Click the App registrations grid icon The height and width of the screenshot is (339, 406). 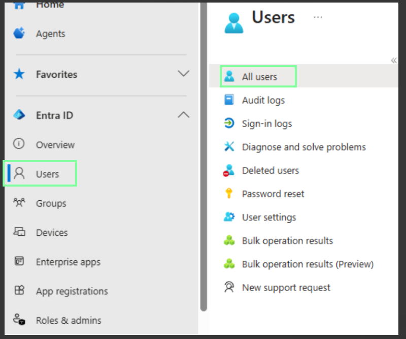[19, 290]
